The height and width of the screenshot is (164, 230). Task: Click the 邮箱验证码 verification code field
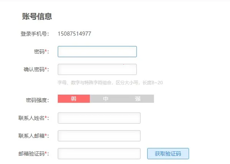(99, 154)
